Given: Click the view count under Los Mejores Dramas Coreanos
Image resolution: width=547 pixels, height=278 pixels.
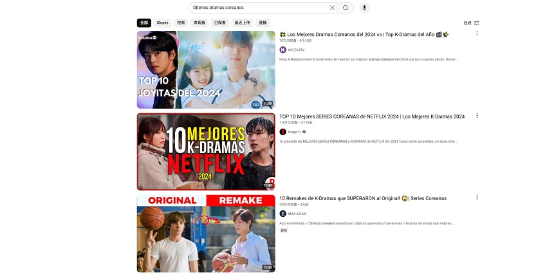Looking at the screenshot, I should (x=288, y=41).
